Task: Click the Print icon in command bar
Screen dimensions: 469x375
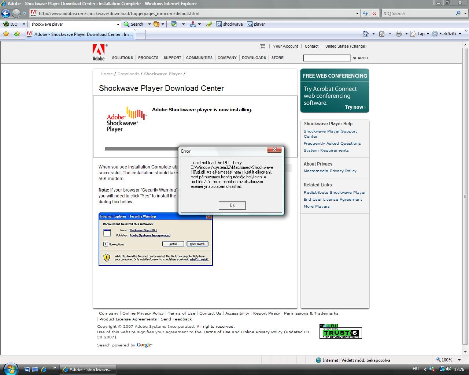Action: pos(399,34)
